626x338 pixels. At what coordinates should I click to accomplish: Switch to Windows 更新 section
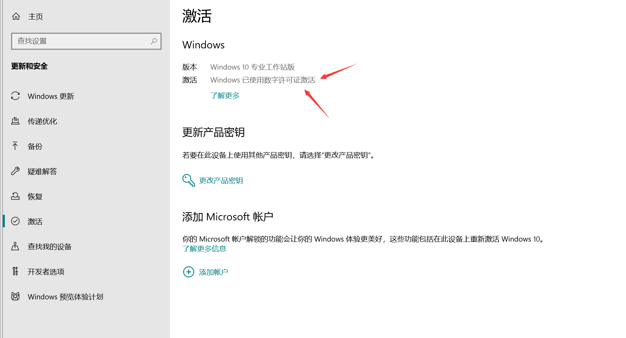pyautogui.click(x=51, y=96)
